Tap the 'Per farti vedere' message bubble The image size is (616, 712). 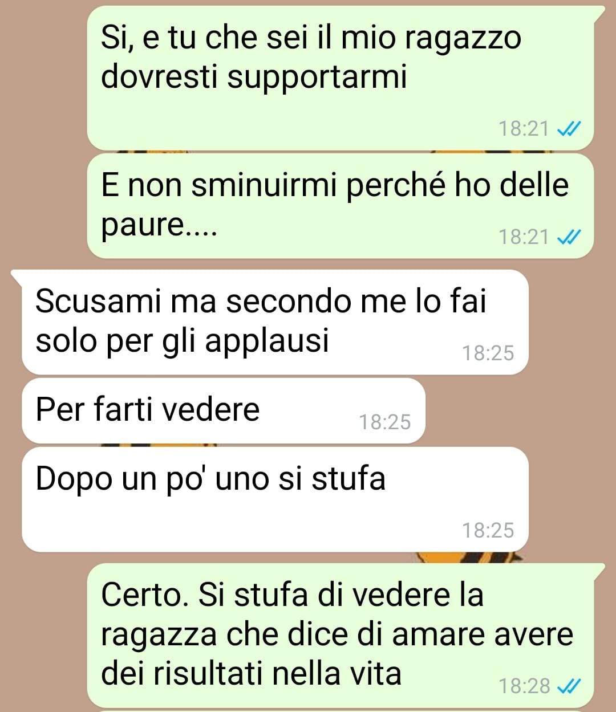[x=224, y=411]
